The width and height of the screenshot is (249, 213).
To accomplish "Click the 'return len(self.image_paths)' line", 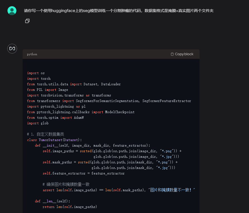I will click(70, 207).
